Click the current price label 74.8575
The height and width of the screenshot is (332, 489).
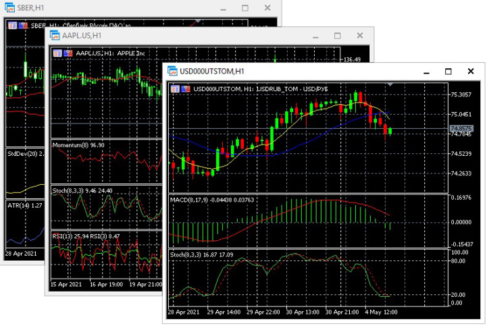coord(460,128)
